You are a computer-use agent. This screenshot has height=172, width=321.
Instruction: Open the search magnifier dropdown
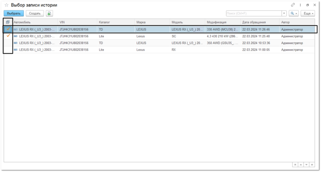294,13
